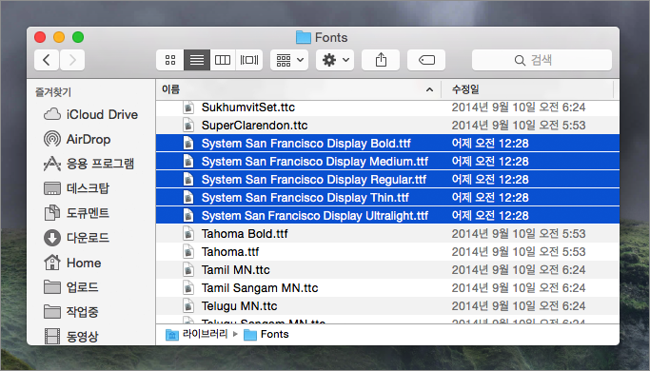This screenshot has height=371, width=650.
Task: Open 작업중 folder in the sidebar
Action: pyautogui.click(x=70, y=311)
